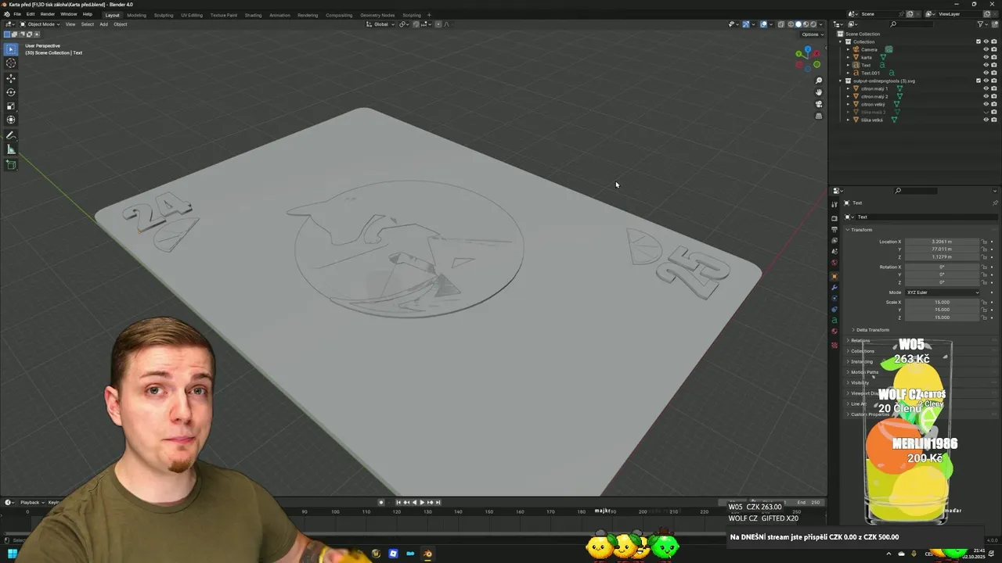Click the zoom magnifier viewport gizmo
Image resolution: width=1002 pixels, height=563 pixels.
819,81
